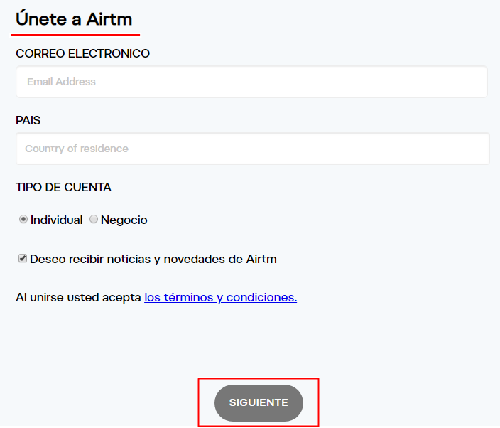Click the SIGUIENTE button
Image resolution: width=500 pixels, height=428 pixels.
[x=259, y=403]
